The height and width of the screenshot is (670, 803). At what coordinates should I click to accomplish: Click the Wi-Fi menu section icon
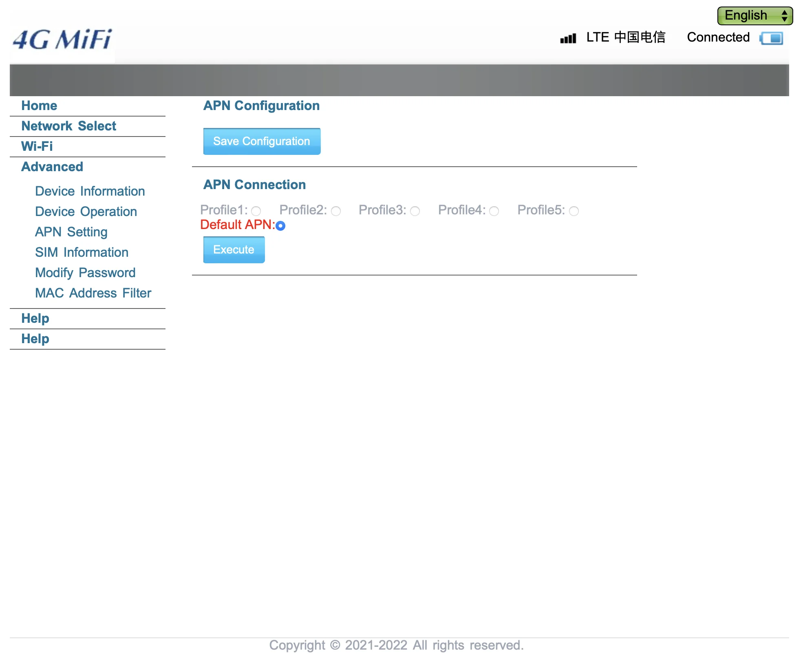(37, 146)
